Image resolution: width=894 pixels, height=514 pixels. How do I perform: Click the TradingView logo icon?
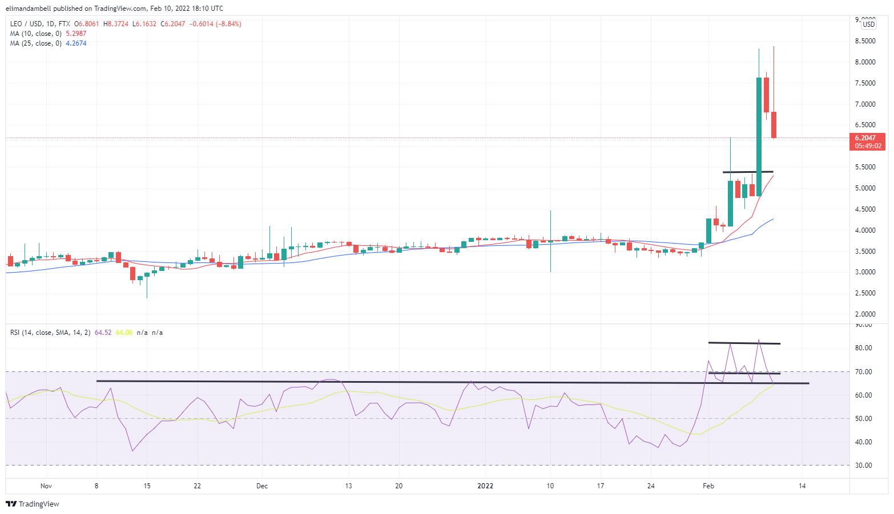[11, 504]
